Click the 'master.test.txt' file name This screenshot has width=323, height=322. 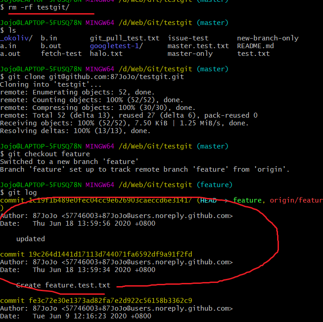click(x=198, y=46)
